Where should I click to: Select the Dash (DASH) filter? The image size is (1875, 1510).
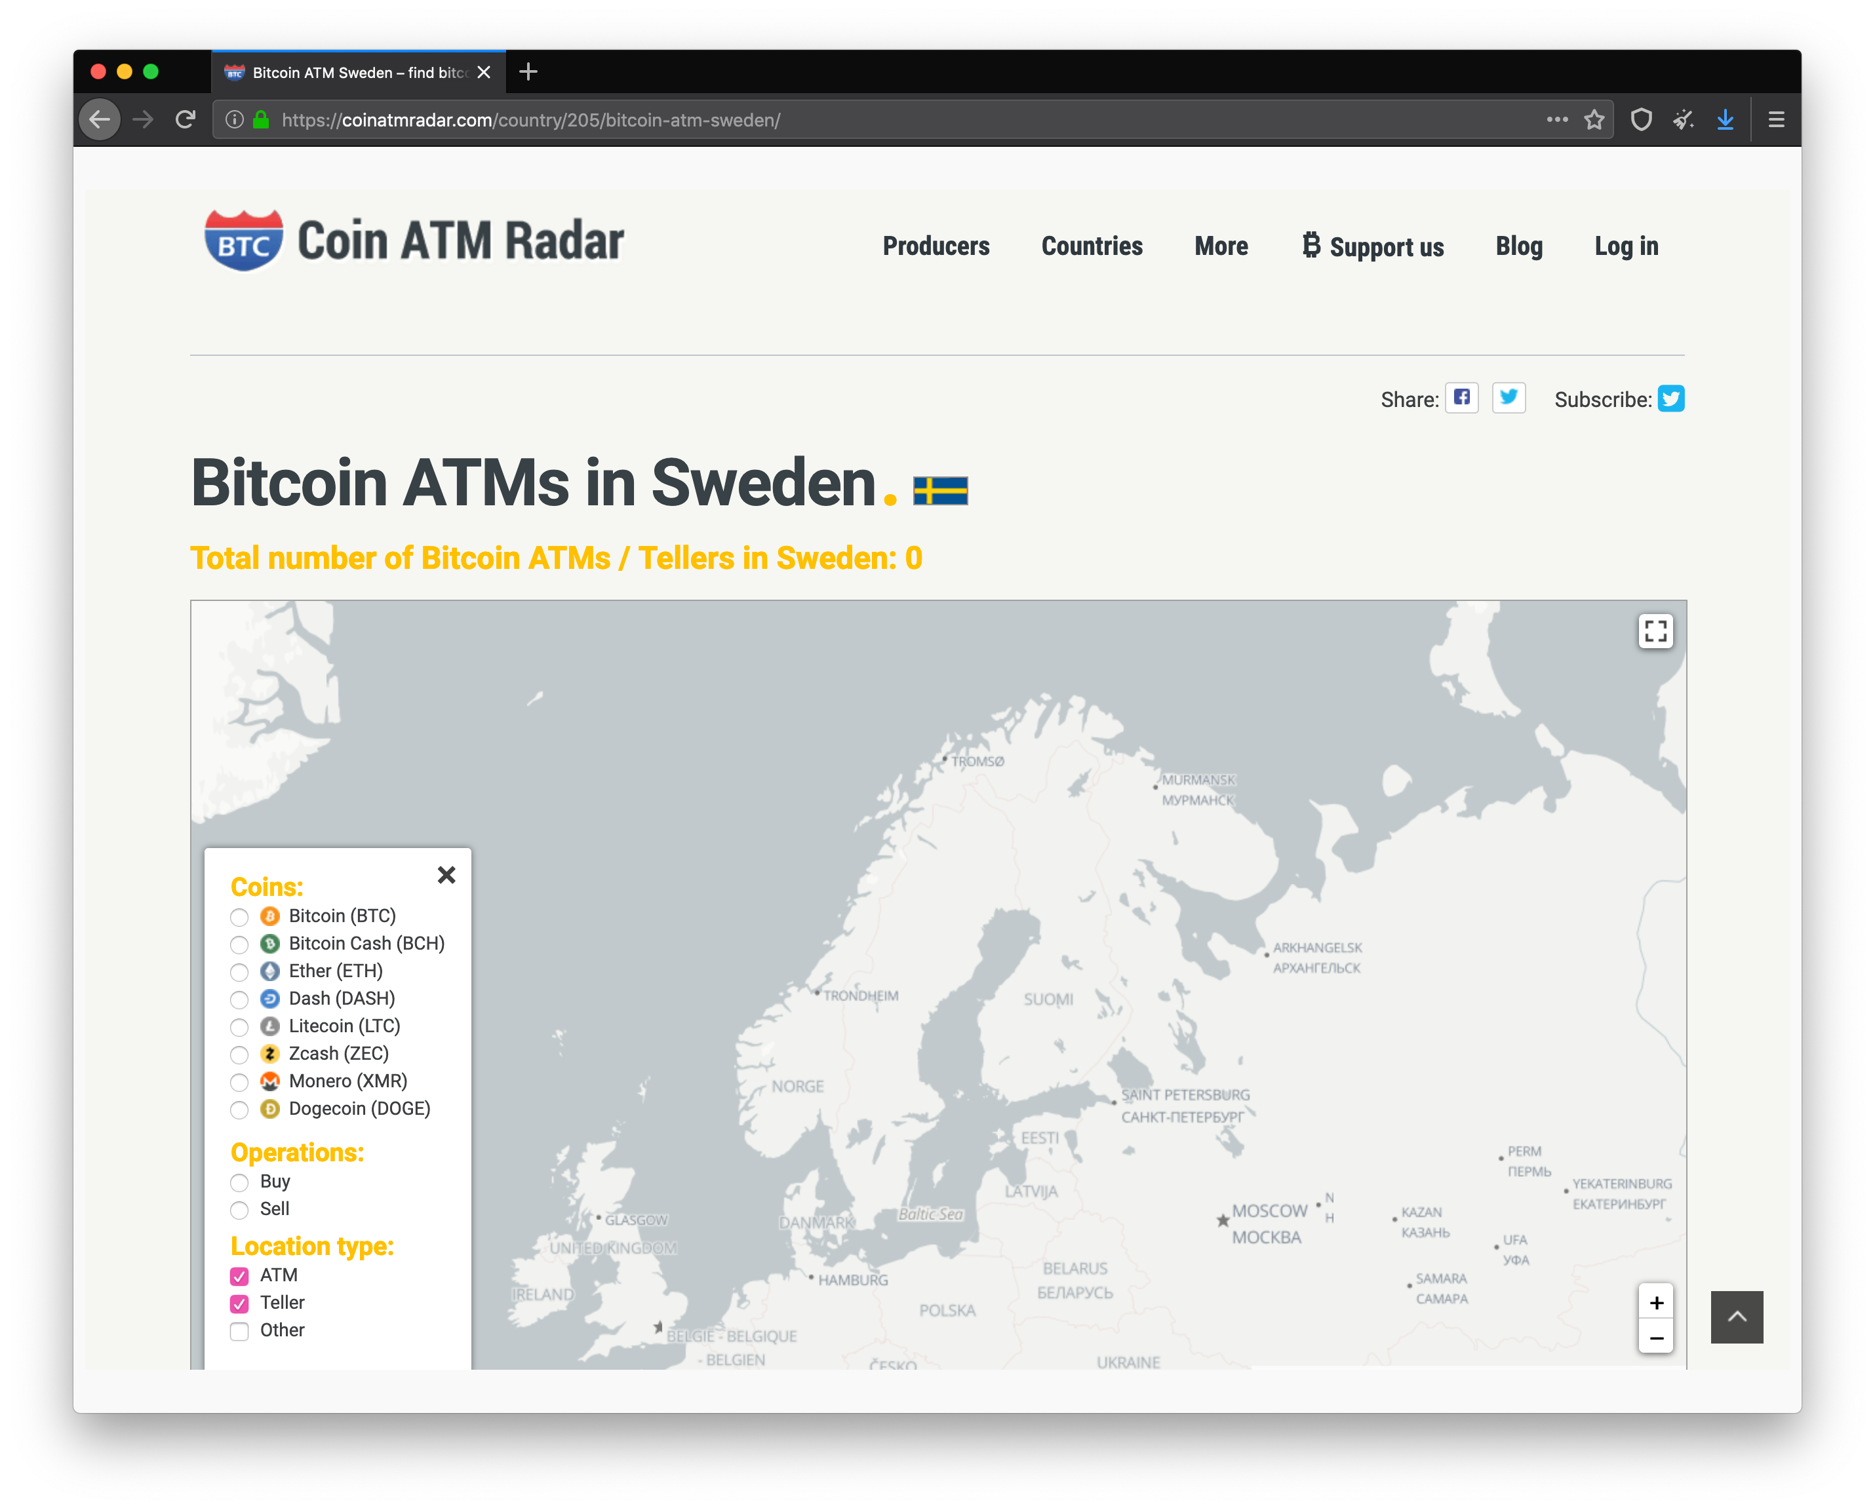[239, 999]
